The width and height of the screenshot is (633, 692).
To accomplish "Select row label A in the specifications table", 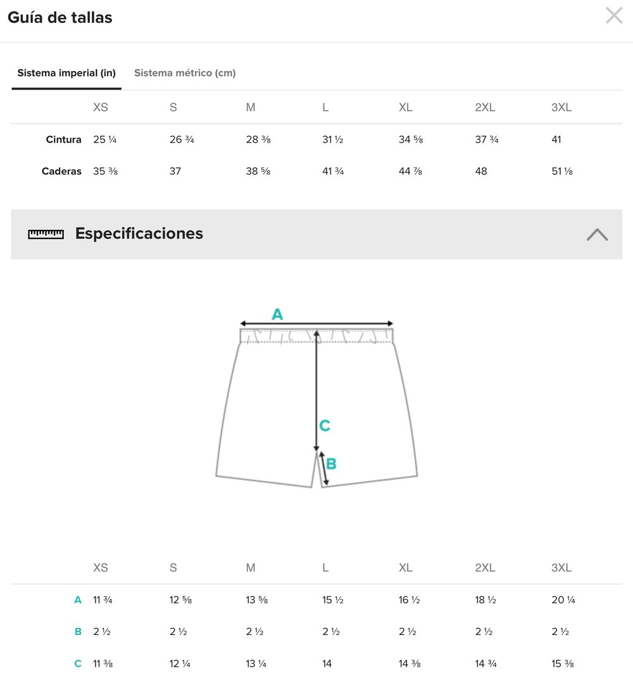I will pyautogui.click(x=78, y=600).
